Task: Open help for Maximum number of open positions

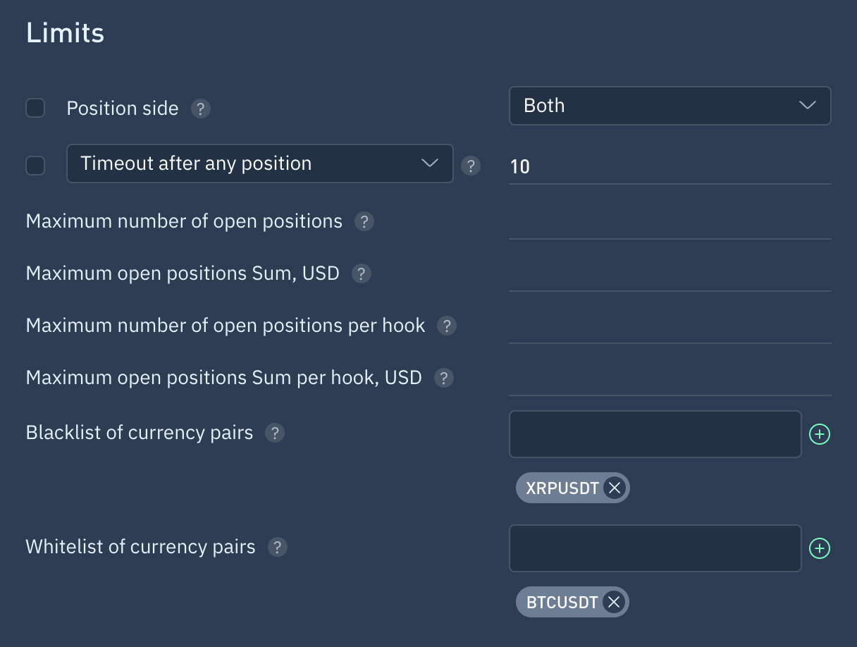Action: [364, 221]
